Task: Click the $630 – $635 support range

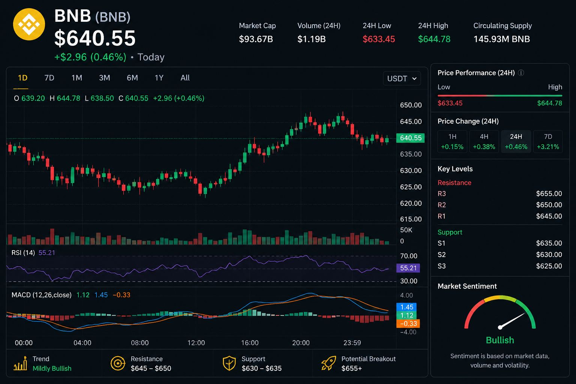Action: (x=261, y=369)
